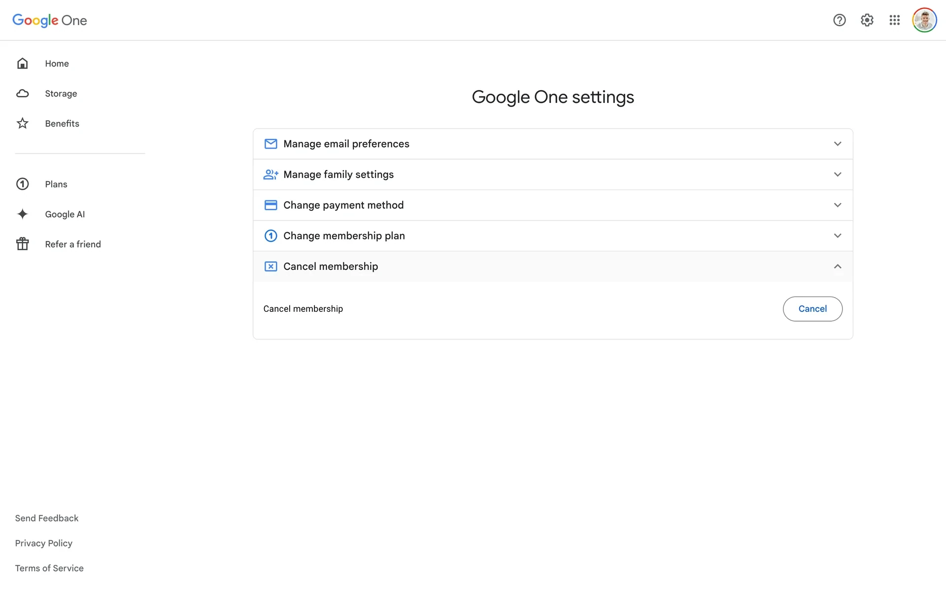Click the Cancel membership text in expanded panel
Viewport: 946px width, 591px height.
(x=303, y=309)
